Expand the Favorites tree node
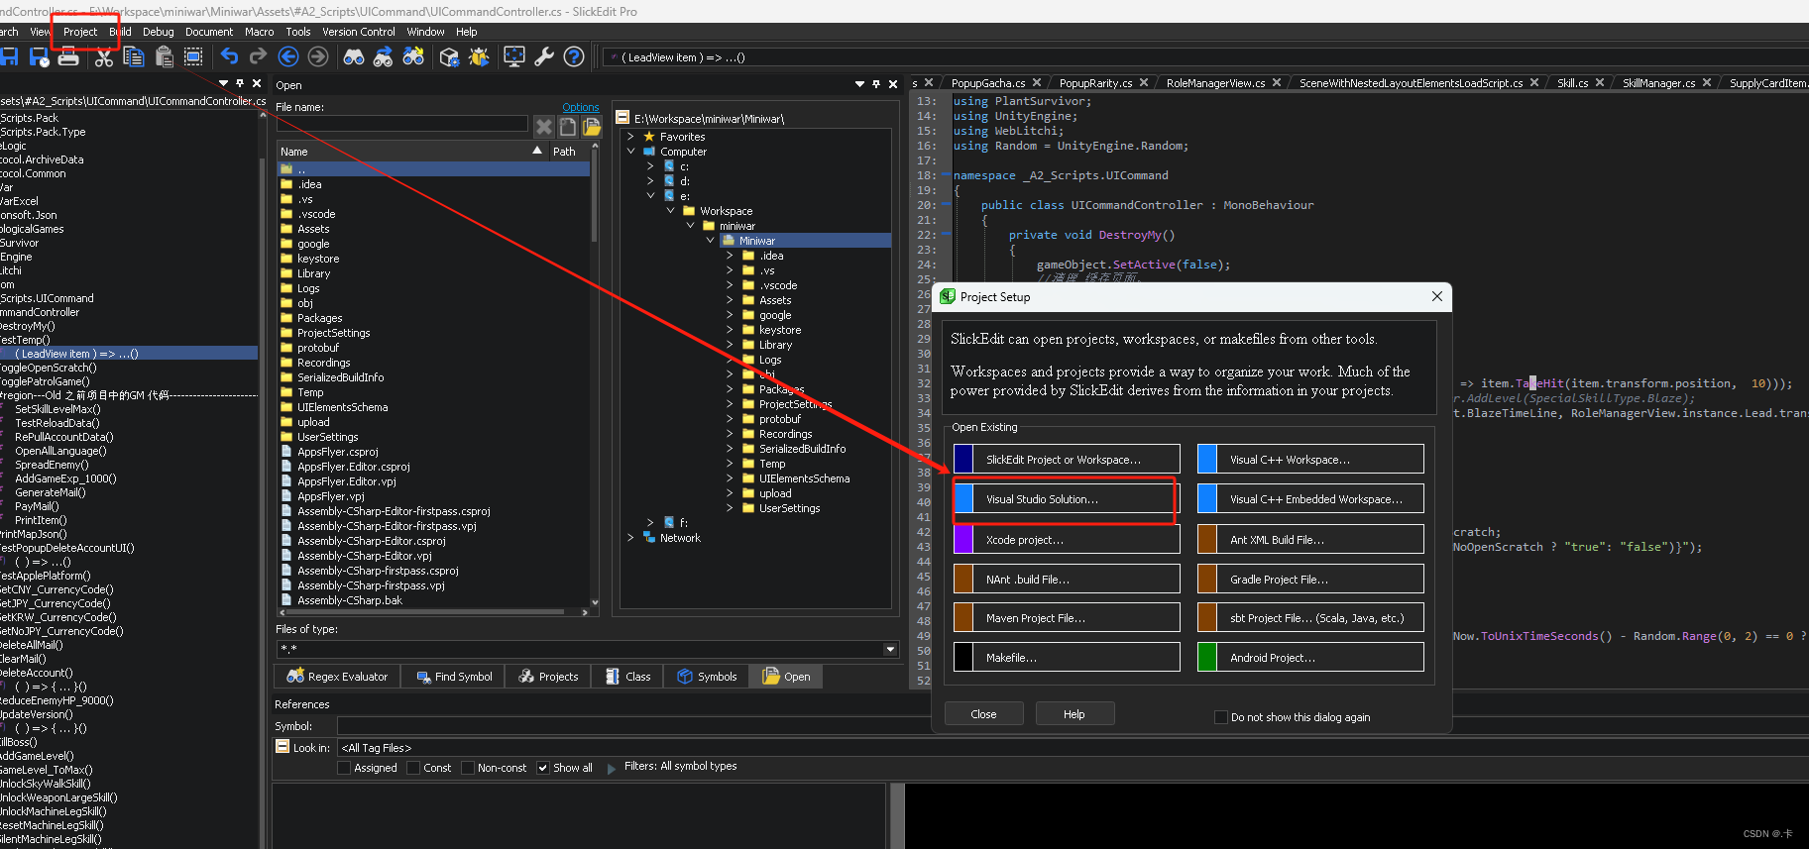1809x849 pixels. pos(630,137)
